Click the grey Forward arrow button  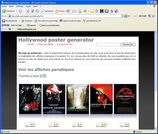21,11
